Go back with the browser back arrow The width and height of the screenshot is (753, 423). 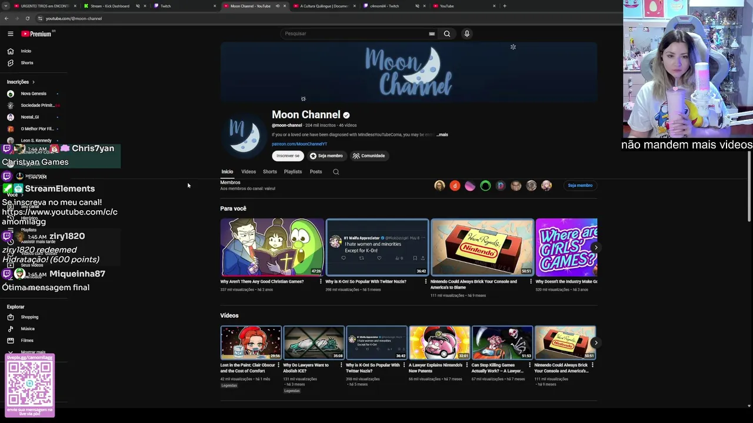coord(6,18)
